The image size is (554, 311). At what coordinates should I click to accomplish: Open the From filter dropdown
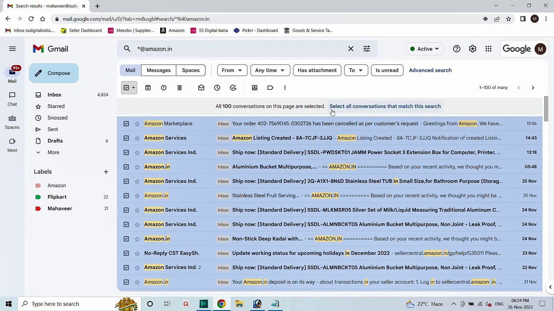coord(232,70)
